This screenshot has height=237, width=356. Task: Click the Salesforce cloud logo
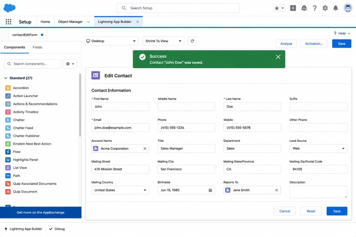coord(9,8)
